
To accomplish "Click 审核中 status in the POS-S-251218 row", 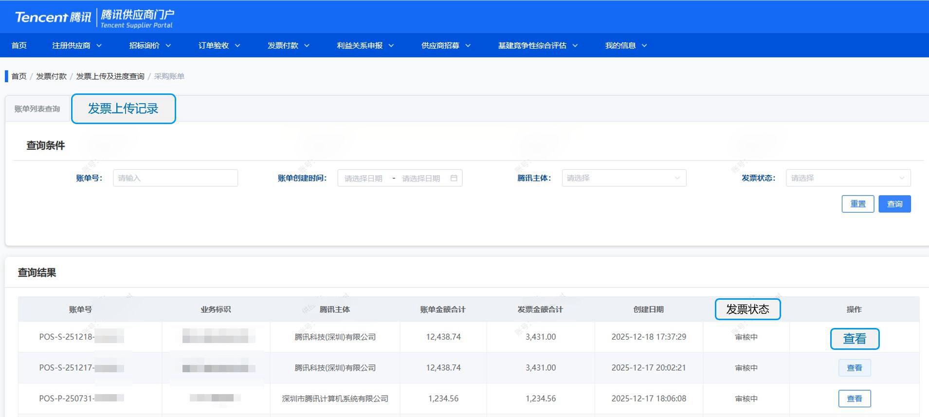I will click(x=746, y=337).
